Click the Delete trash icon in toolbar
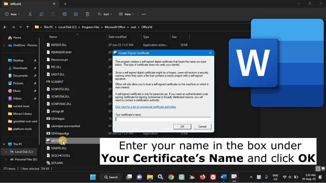326x183 pixels. tap(87, 14)
